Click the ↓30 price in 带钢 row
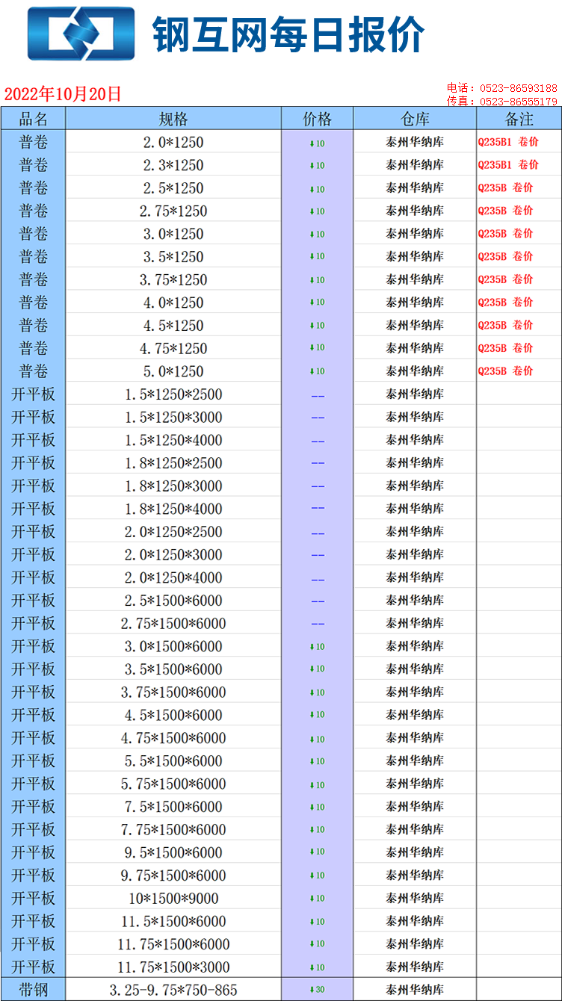 pos(318,990)
